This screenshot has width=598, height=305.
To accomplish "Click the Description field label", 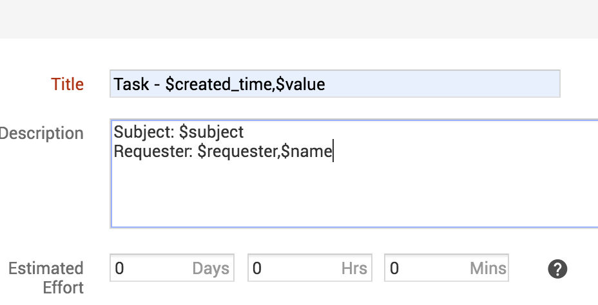I will click(x=42, y=134).
